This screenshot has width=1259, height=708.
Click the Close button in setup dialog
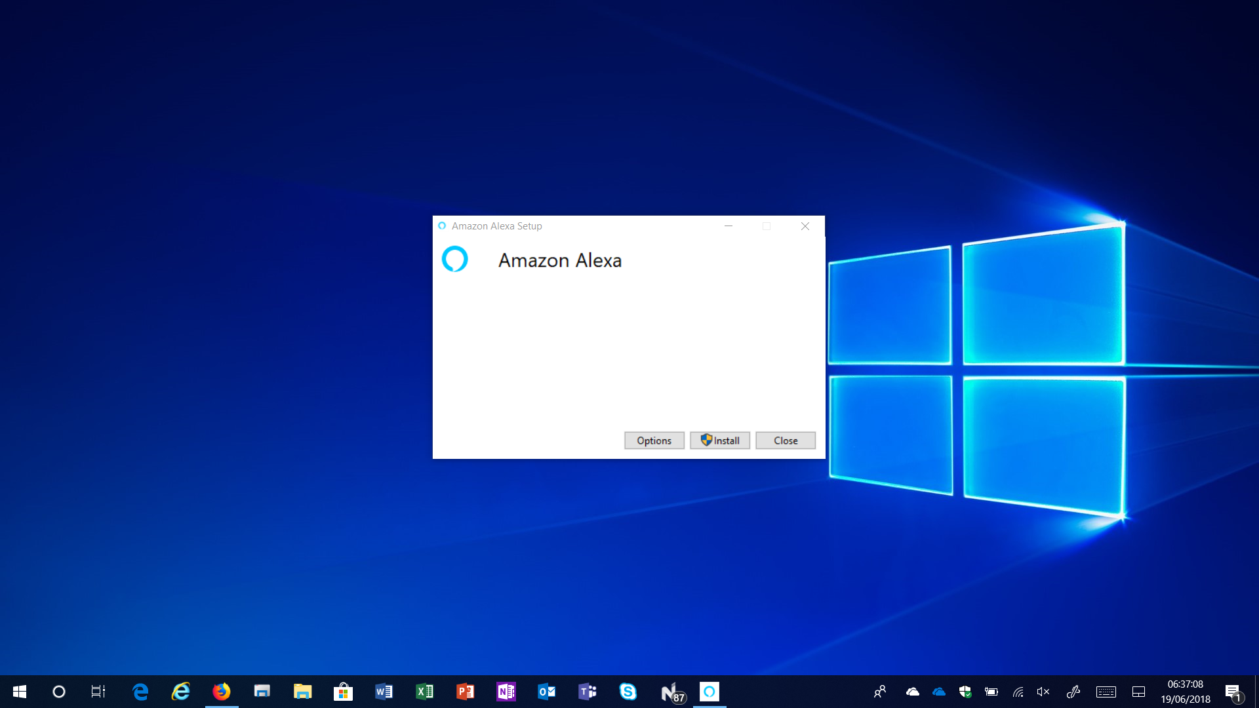coord(786,441)
